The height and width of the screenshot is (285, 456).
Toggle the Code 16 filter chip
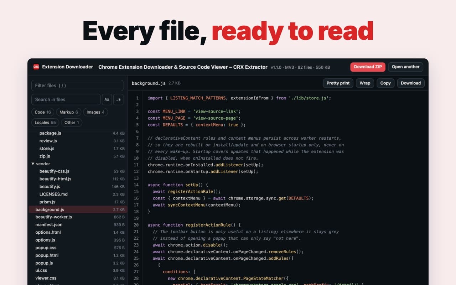pyautogui.click(x=43, y=112)
